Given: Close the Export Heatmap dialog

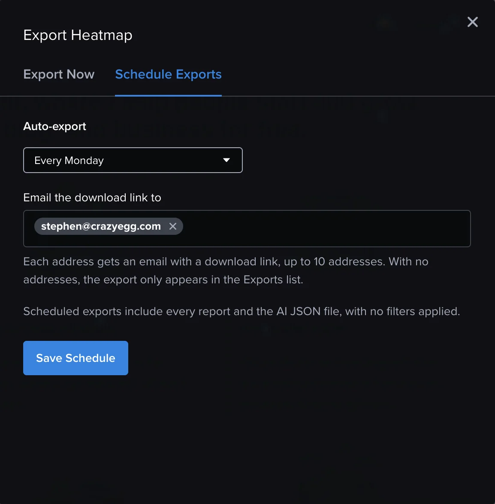Looking at the screenshot, I should pyautogui.click(x=473, y=22).
